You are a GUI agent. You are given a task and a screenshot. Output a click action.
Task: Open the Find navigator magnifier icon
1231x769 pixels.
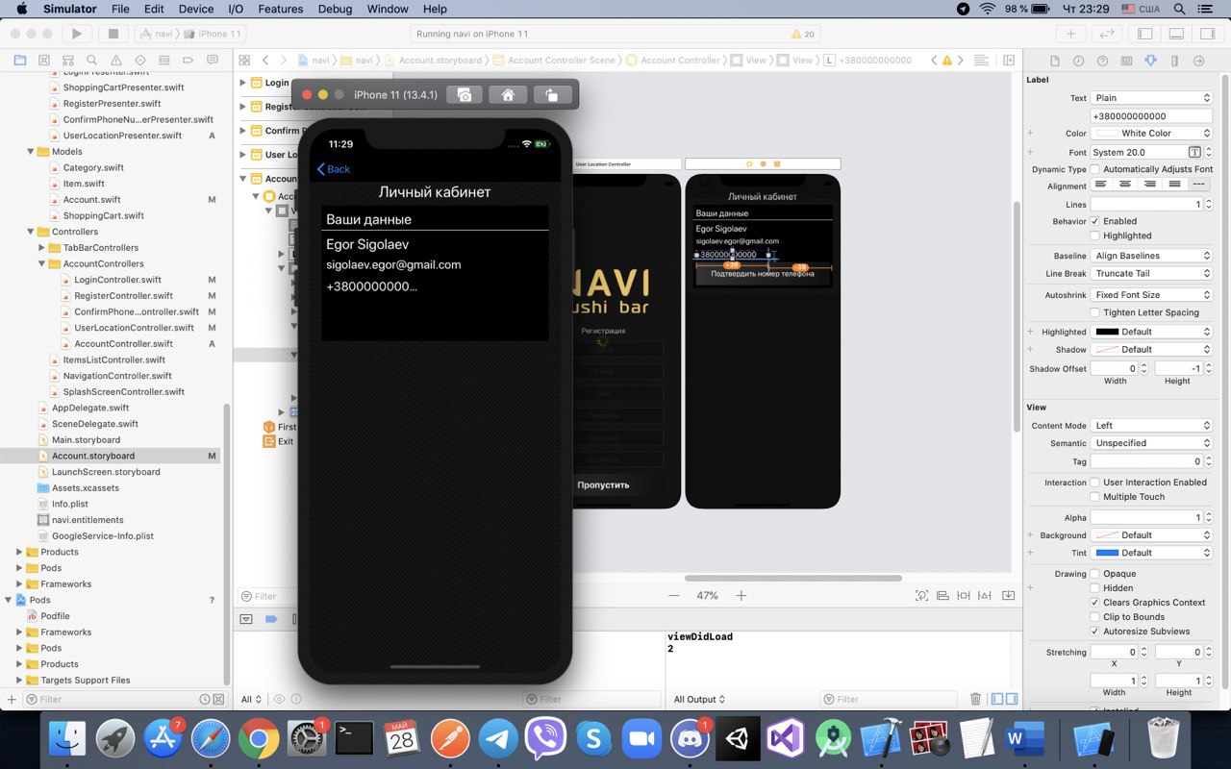[x=93, y=60]
